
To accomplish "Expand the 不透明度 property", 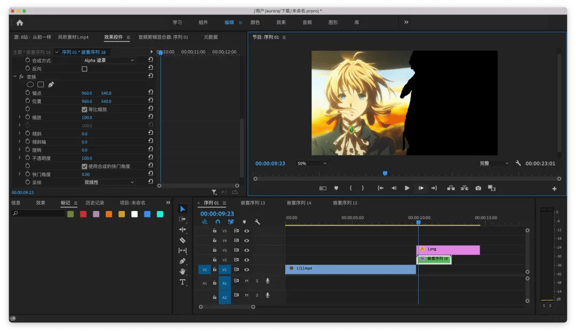I will point(20,158).
